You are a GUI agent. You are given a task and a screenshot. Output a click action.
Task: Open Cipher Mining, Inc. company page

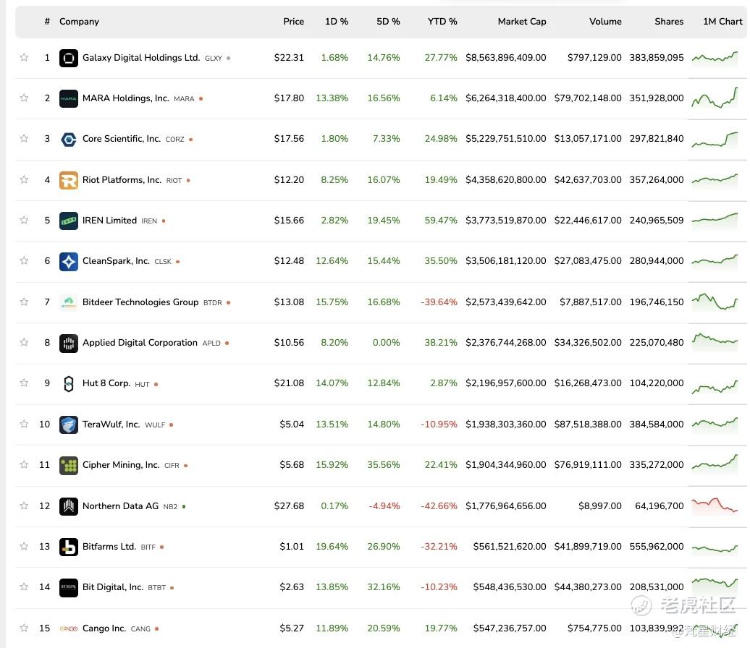point(120,465)
